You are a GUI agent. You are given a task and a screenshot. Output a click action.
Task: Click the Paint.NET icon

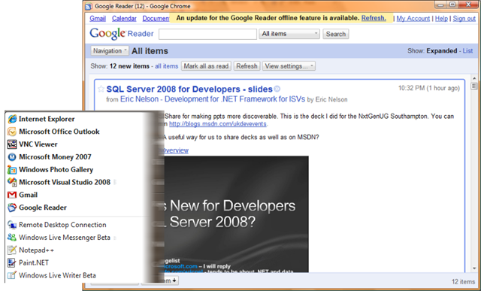click(x=12, y=262)
